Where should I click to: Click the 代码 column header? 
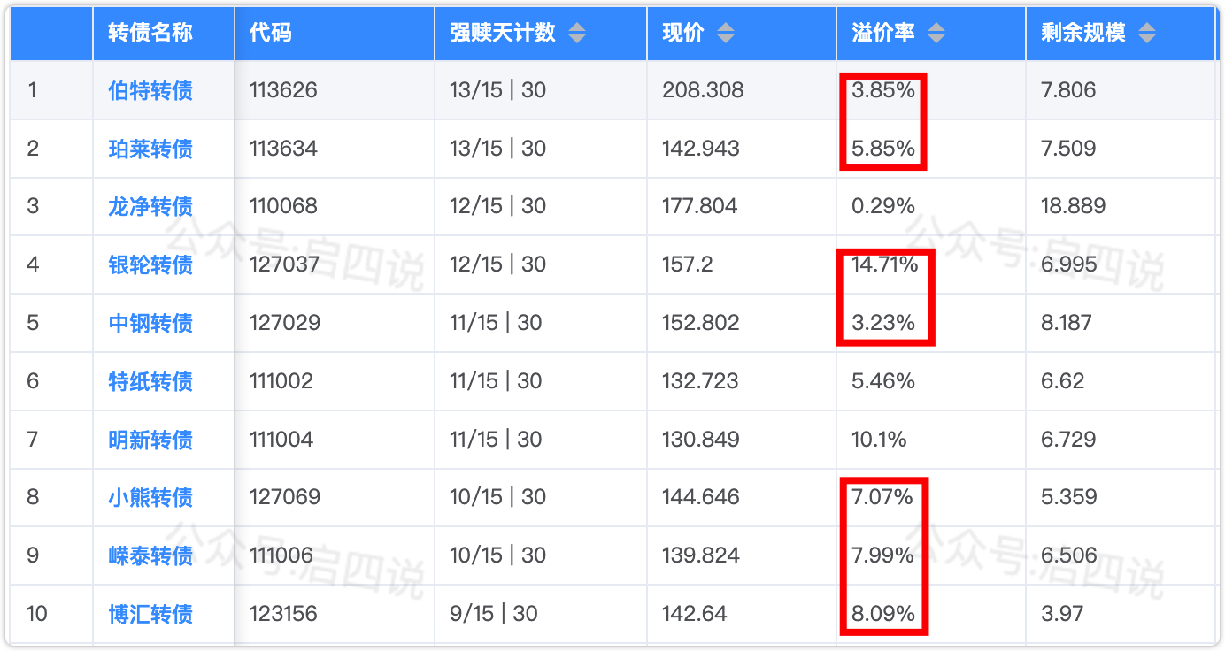point(271,34)
